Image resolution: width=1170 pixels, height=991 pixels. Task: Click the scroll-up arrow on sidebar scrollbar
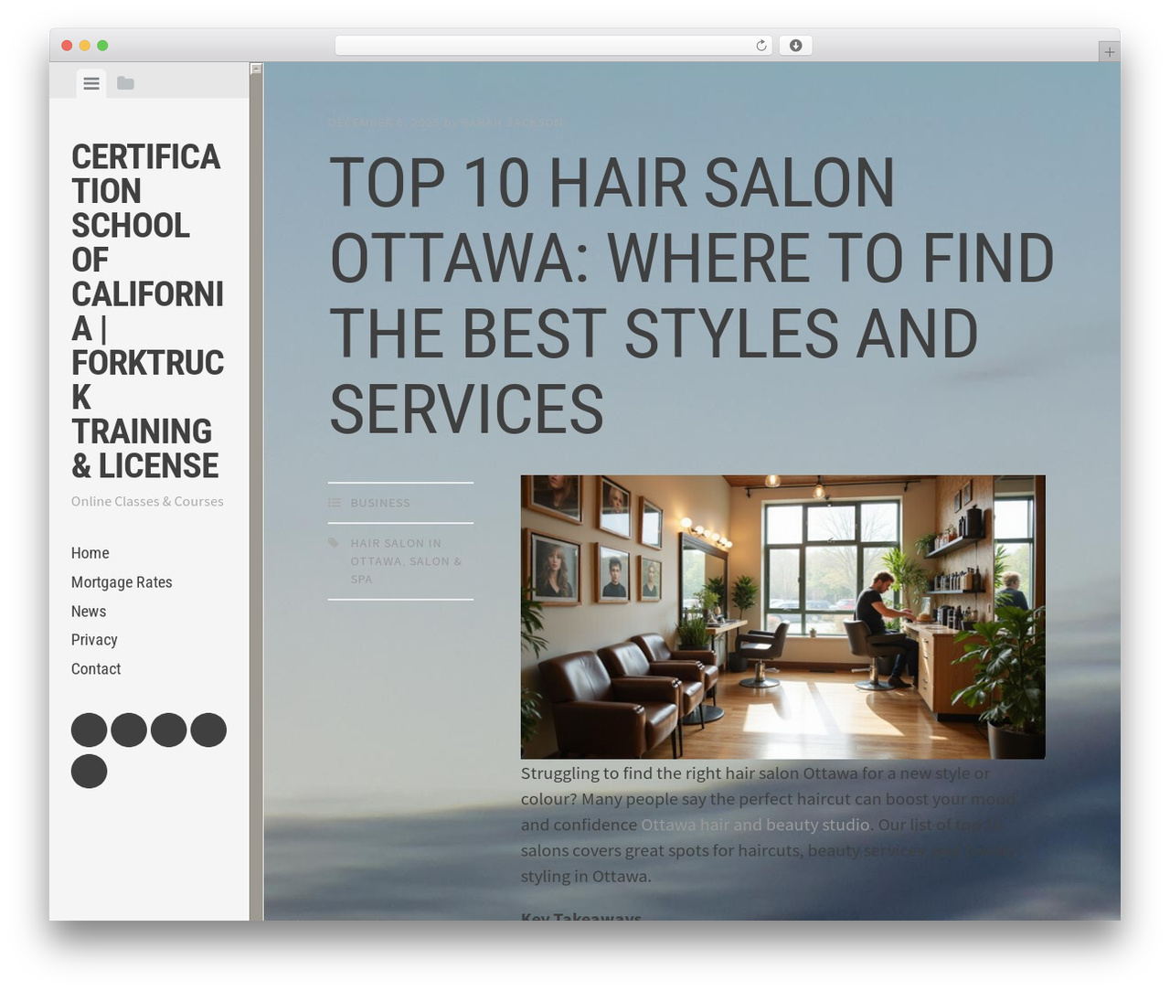click(x=256, y=69)
